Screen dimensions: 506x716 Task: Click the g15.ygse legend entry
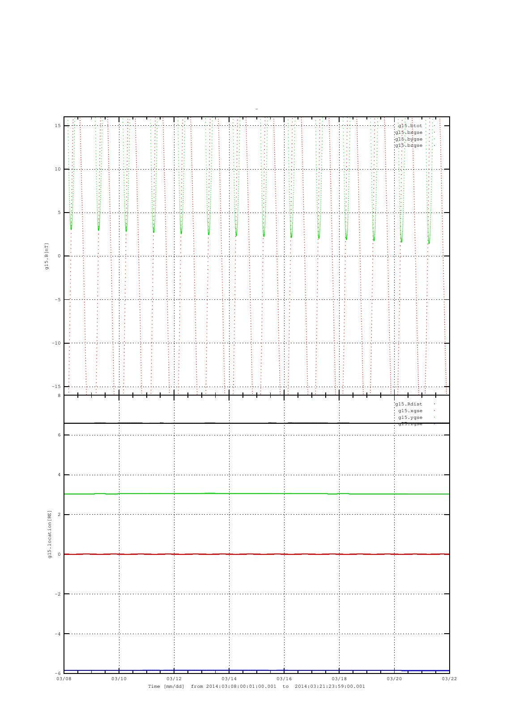point(410,418)
